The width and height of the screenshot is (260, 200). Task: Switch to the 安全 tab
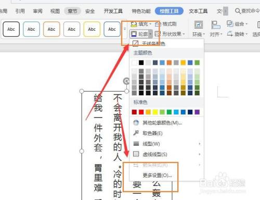(90, 11)
